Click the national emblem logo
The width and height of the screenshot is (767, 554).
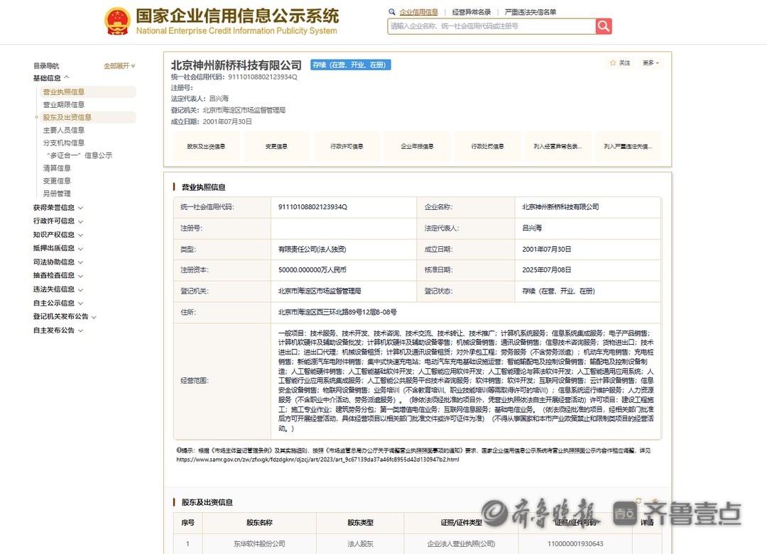pos(117,21)
